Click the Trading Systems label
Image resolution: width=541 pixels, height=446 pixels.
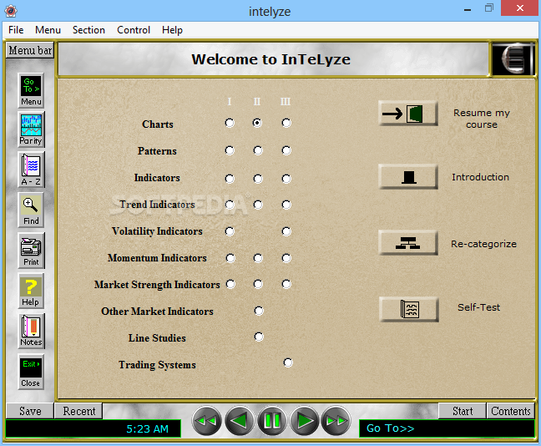pos(157,365)
